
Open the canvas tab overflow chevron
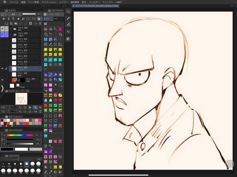232,6
